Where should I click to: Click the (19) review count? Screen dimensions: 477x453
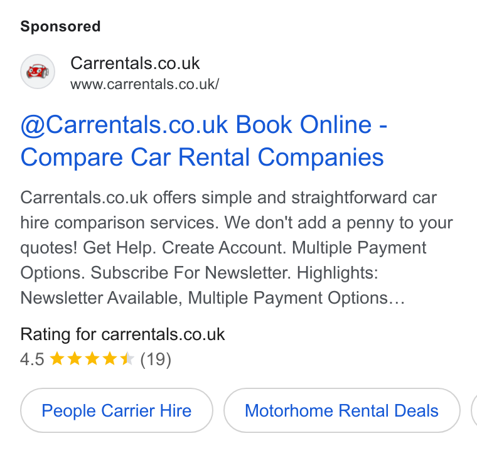[156, 360]
